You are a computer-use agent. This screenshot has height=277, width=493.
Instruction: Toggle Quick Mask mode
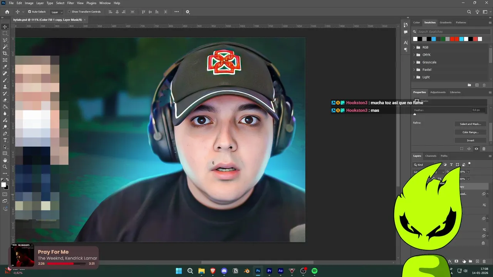5,194
